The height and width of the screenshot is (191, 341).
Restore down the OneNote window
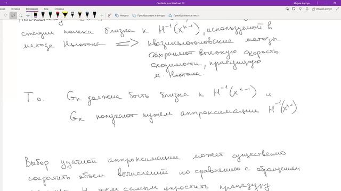coord(335,3)
